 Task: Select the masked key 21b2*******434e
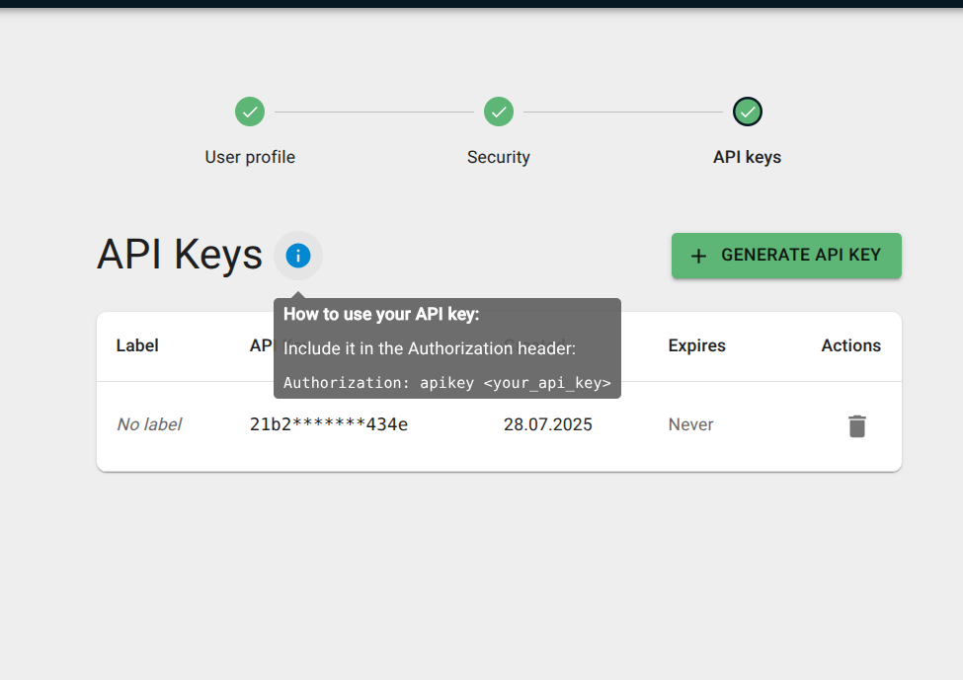tap(331, 424)
